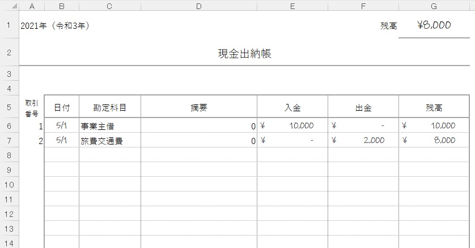Click the 5/1 date in row 7

[x=62, y=140]
